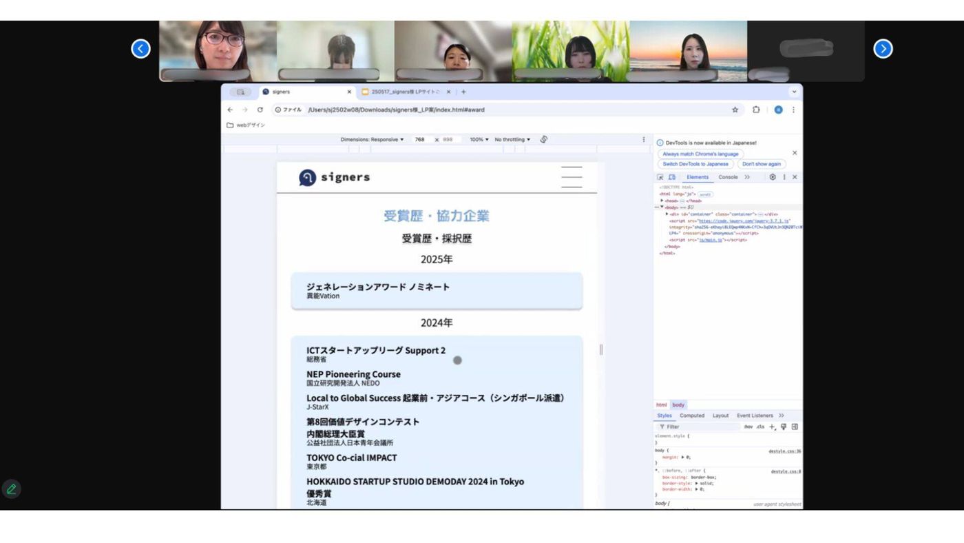Toggle the .cls element classes panel
Image resolution: width=964 pixels, height=543 pixels.
click(760, 427)
